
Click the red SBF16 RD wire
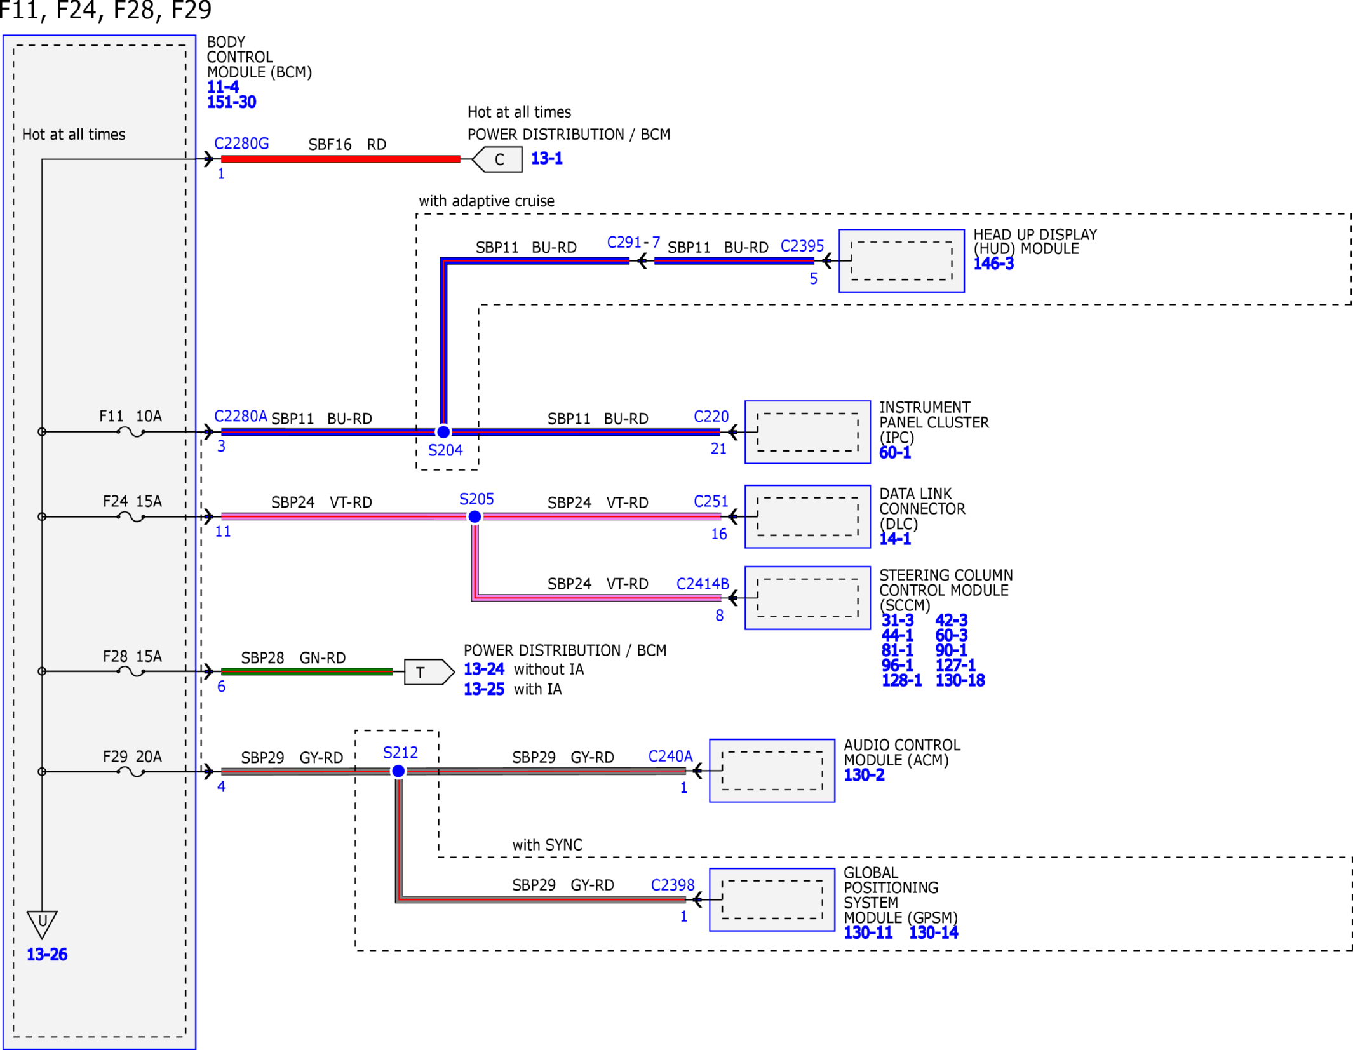coord(340,159)
